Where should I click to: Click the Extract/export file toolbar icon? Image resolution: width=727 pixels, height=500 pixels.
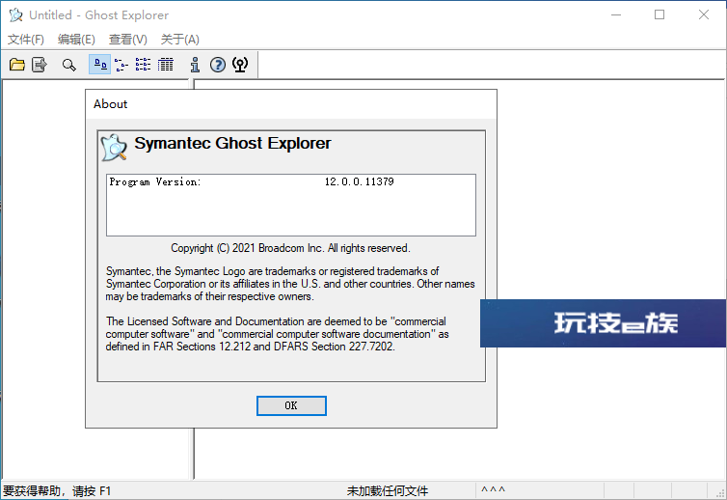[x=40, y=65]
